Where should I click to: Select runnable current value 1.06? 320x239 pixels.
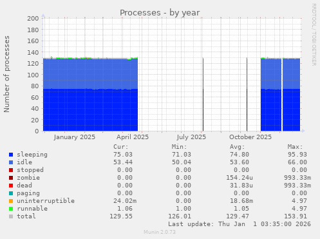click(125, 209)
